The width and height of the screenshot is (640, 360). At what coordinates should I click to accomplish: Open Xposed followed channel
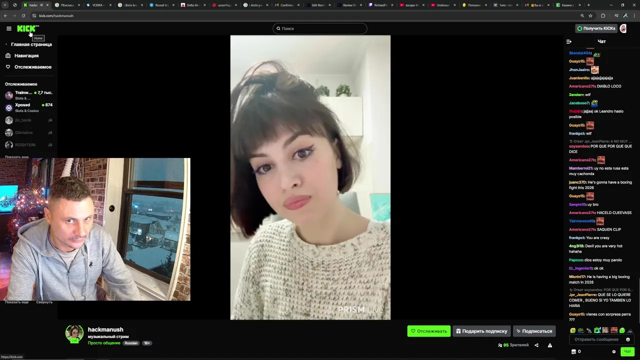(x=28, y=107)
